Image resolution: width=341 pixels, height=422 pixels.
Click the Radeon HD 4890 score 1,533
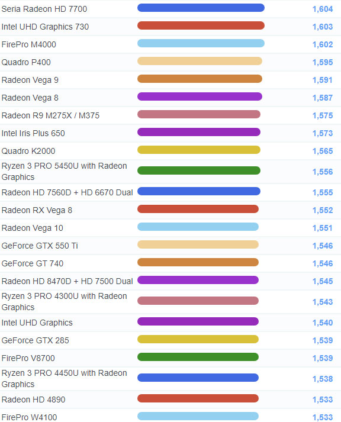[x=323, y=400]
